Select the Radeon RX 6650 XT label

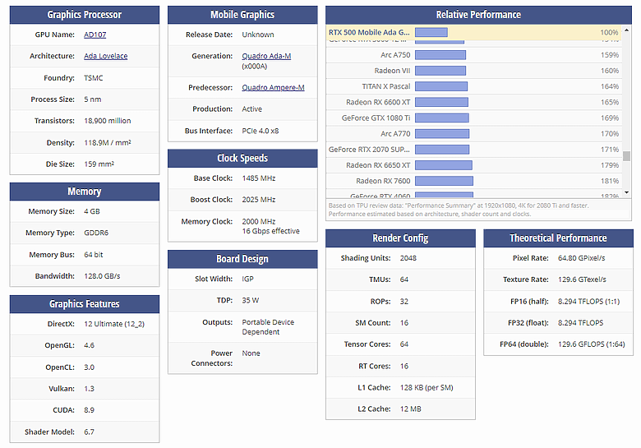378,165
